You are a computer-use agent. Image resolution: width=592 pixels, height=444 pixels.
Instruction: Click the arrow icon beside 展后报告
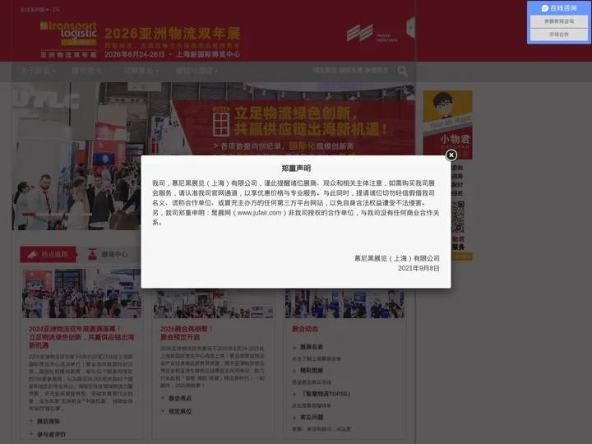click(x=31, y=421)
